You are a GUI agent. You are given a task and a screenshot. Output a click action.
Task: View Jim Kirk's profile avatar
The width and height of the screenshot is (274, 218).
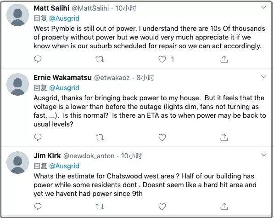tap(17, 163)
